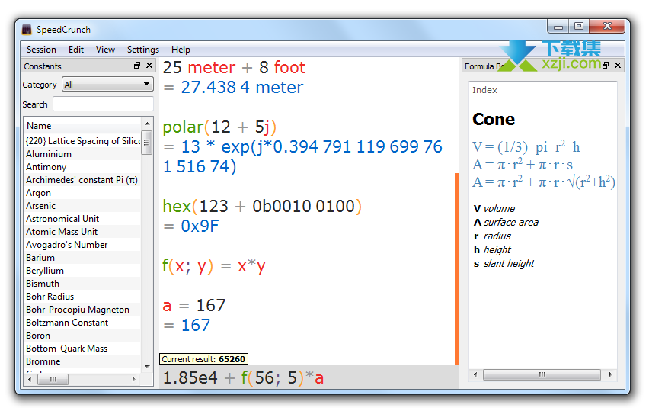Click the expression polar(12 + 5j)

pyautogui.click(x=219, y=127)
